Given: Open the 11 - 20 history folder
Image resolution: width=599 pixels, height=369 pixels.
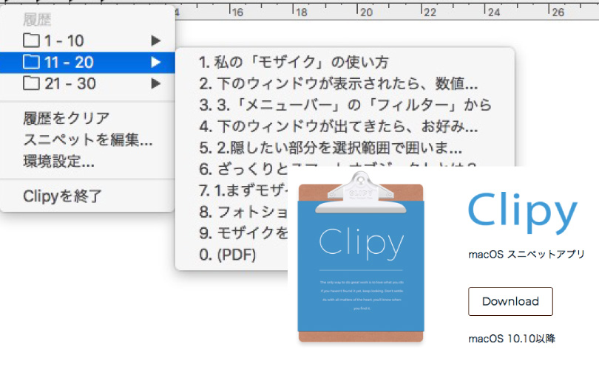Looking at the screenshot, I should pyautogui.click(x=87, y=62).
